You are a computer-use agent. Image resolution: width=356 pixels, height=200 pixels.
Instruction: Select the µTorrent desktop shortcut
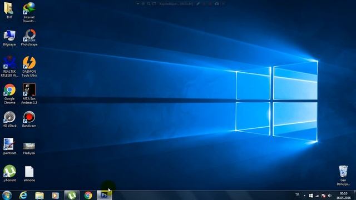tap(9, 173)
